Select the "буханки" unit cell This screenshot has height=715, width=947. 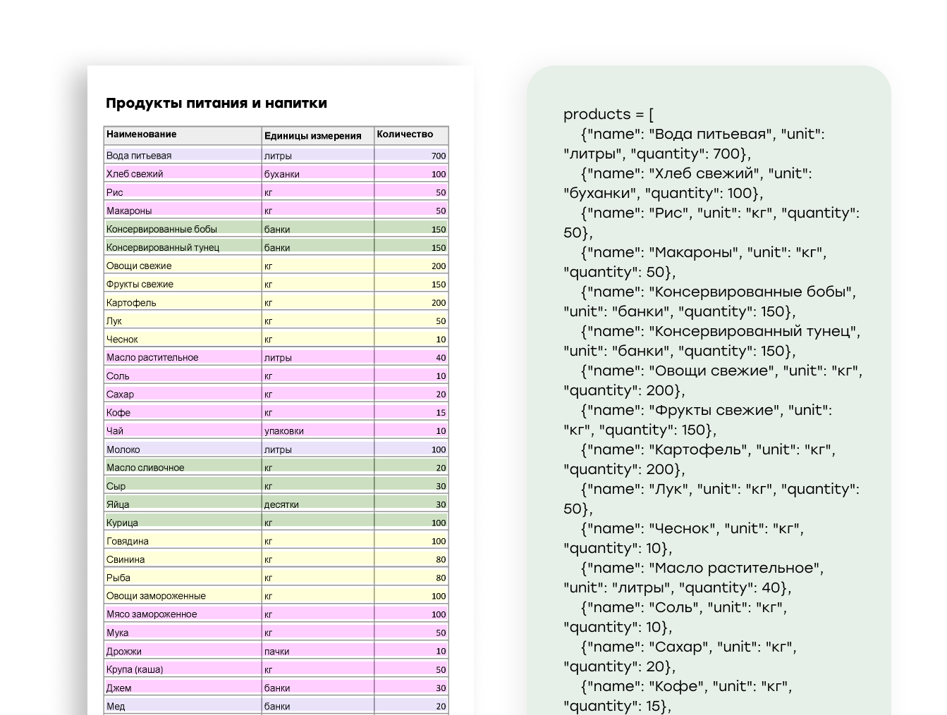click(x=282, y=174)
